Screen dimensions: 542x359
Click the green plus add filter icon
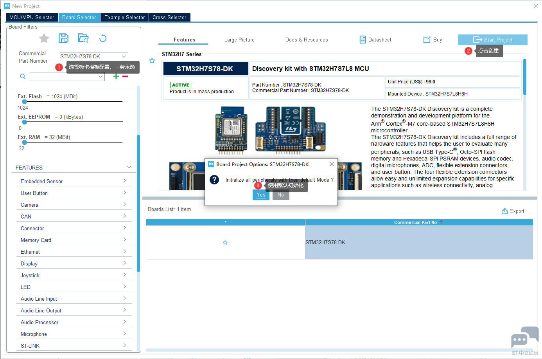coord(116,76)
